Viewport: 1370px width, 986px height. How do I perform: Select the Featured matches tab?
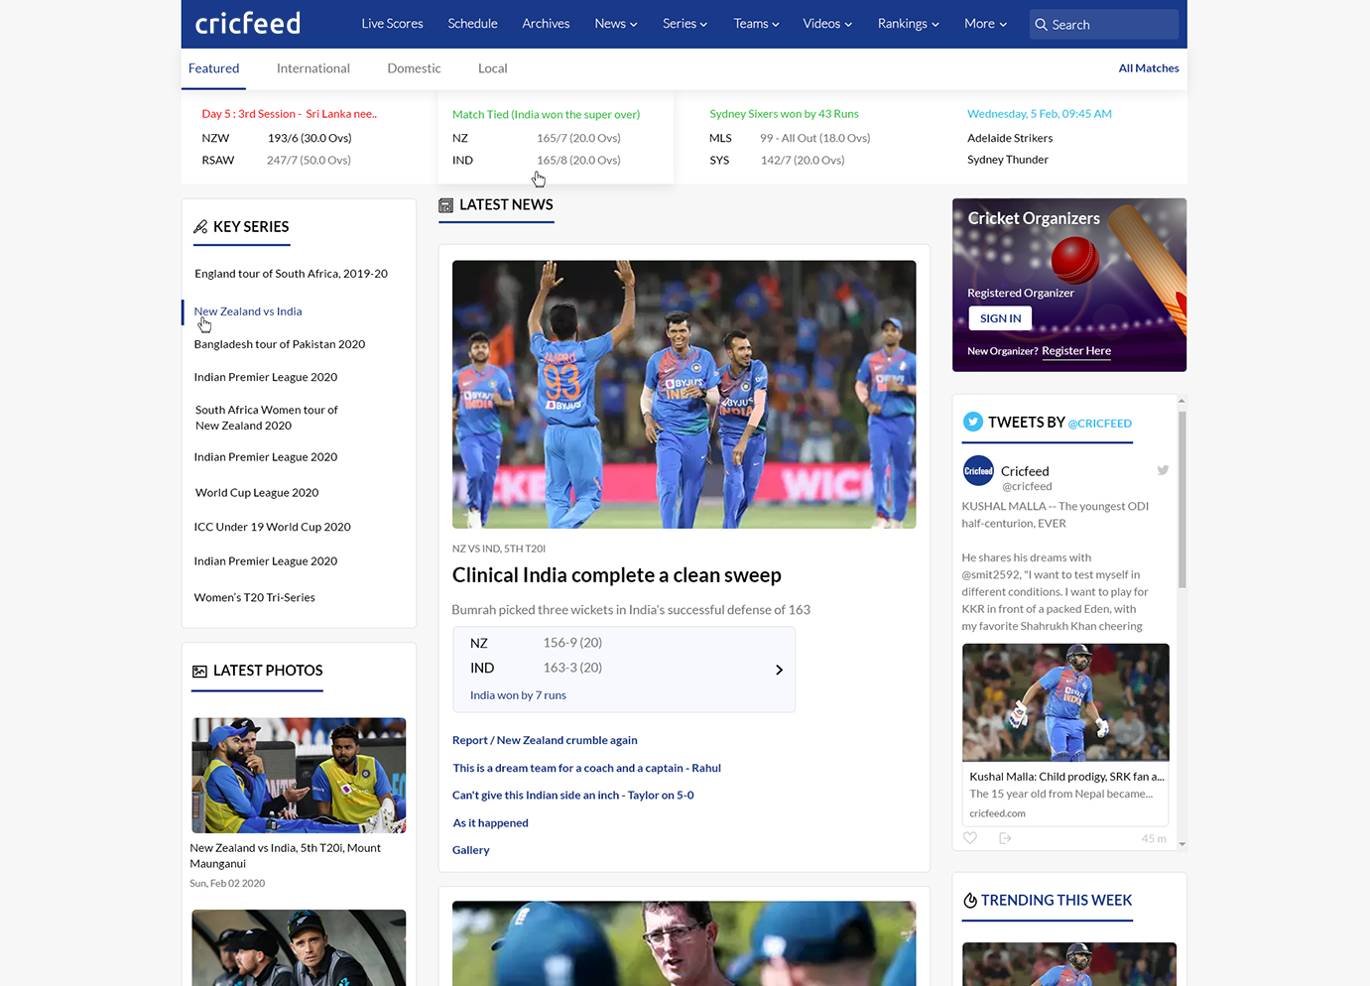213,68
